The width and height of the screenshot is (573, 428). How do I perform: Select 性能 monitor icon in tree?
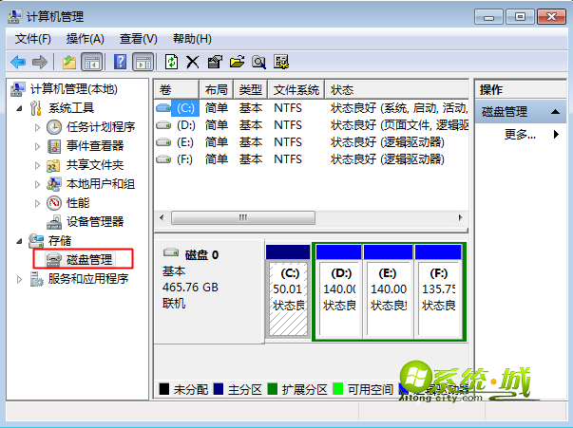tap(54, 203)
